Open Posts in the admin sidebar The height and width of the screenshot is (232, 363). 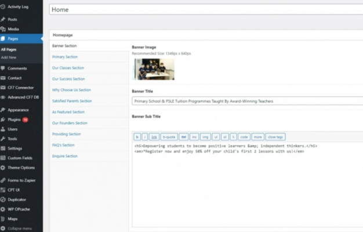pyautogui.click(x=12, y=20)
